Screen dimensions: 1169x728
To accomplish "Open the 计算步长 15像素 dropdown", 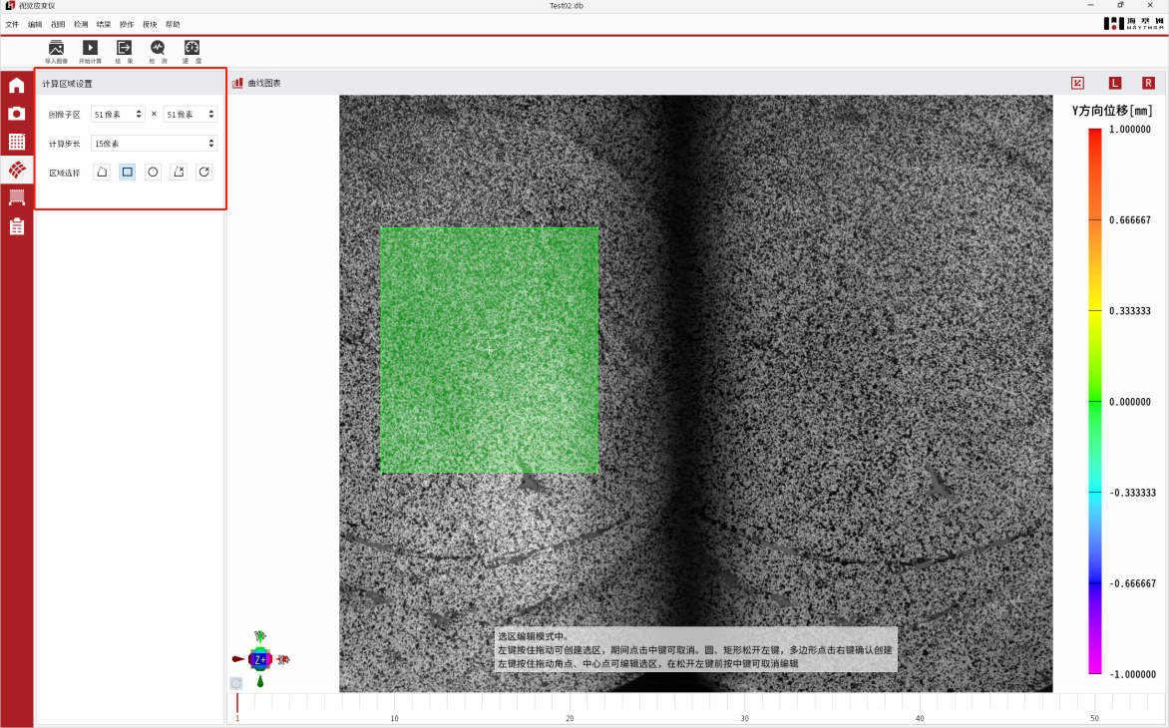I will pos(154,144).
